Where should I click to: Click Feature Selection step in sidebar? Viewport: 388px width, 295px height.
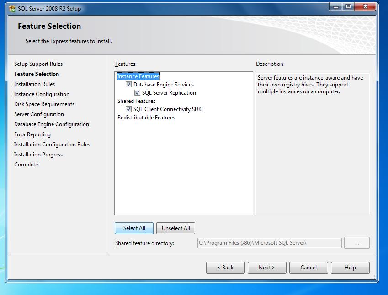[x=37, y=74]
